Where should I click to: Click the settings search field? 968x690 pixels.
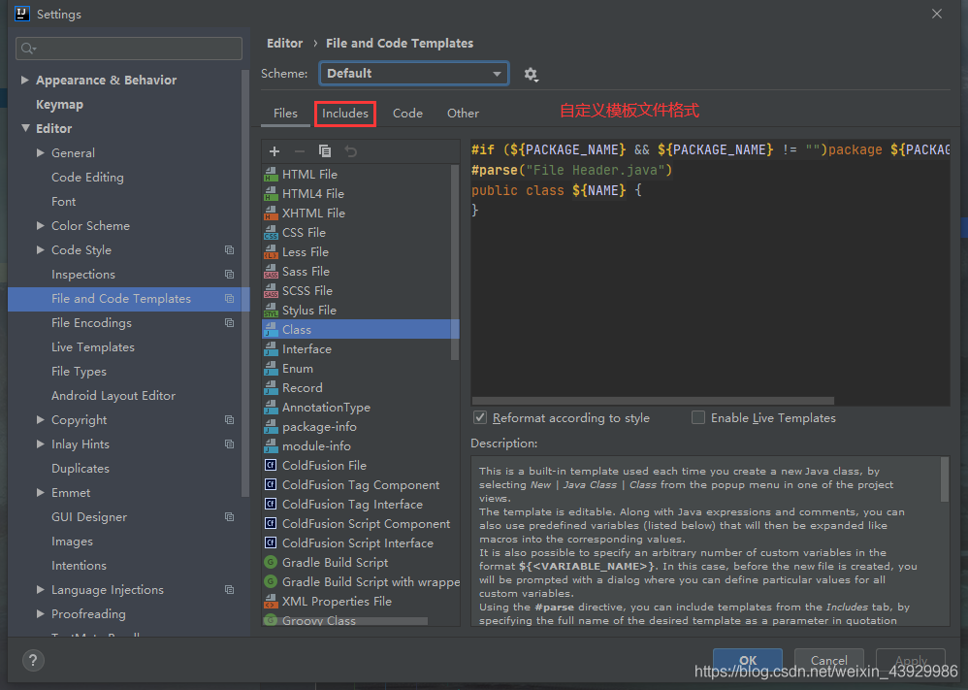point(129,49)
